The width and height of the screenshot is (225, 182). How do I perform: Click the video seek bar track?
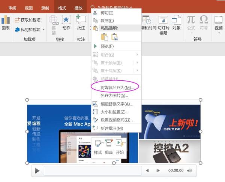pos(92,171)
